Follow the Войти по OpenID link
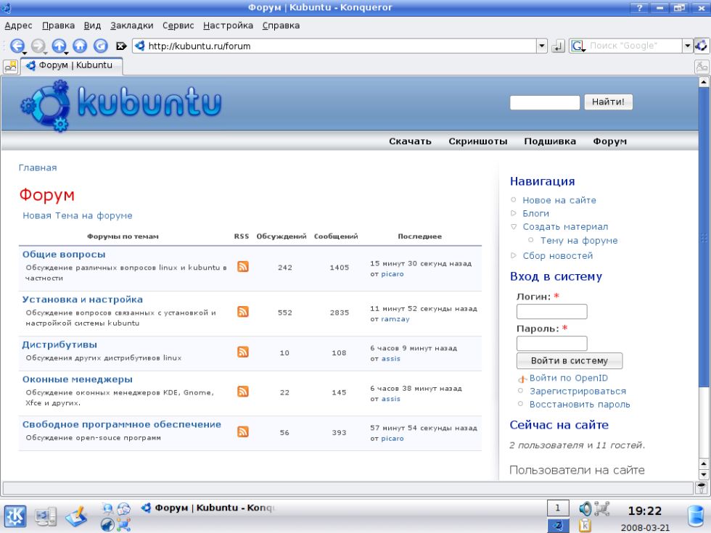The height and width of the screenshot is (533, 711). pyautogui.click(x=569, y=378)
